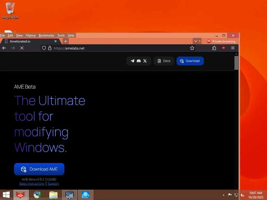
Task: Close the Ameliorated.io tab
Action: pyautogui.click(x=56, y=41)
